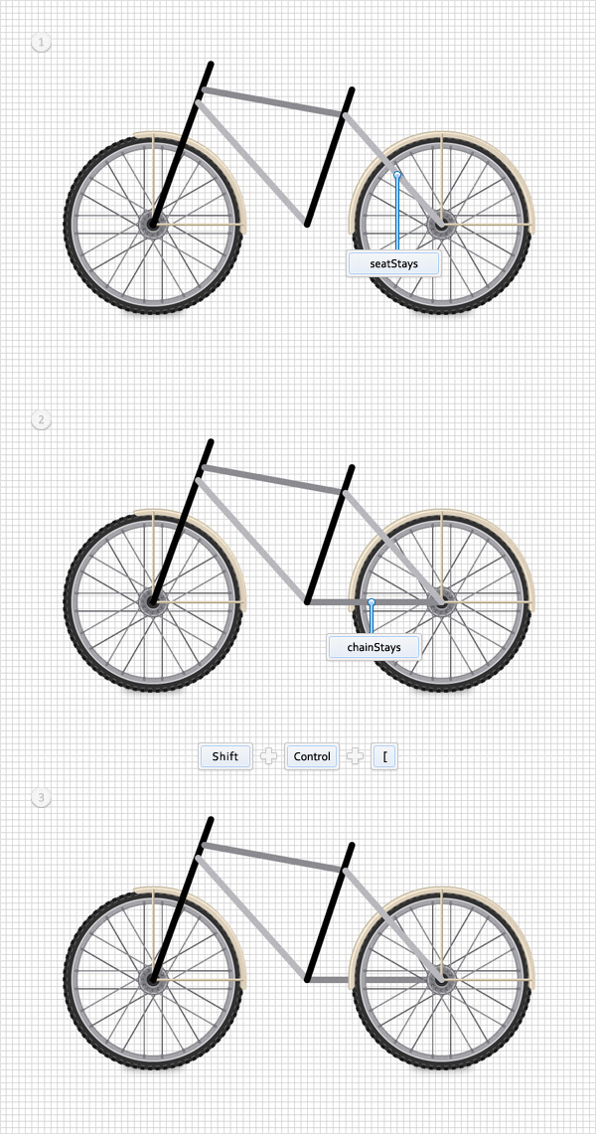
Task: Click the left bracket key button
Action: (385, 756)
